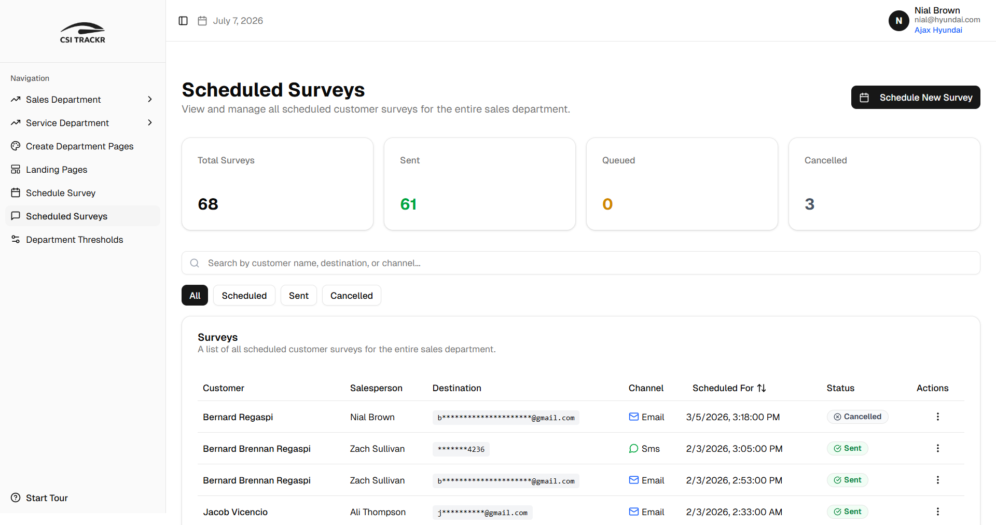Image resolution: width=996 pixels, height=525 pixels.
Task: Click the Start Tour help icon
Action: pos(16,498)
